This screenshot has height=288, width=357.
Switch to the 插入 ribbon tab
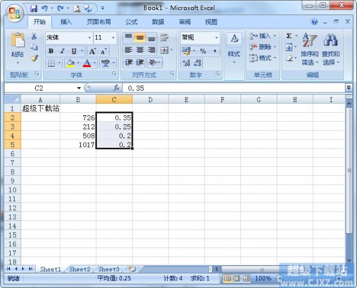(66, 22)
